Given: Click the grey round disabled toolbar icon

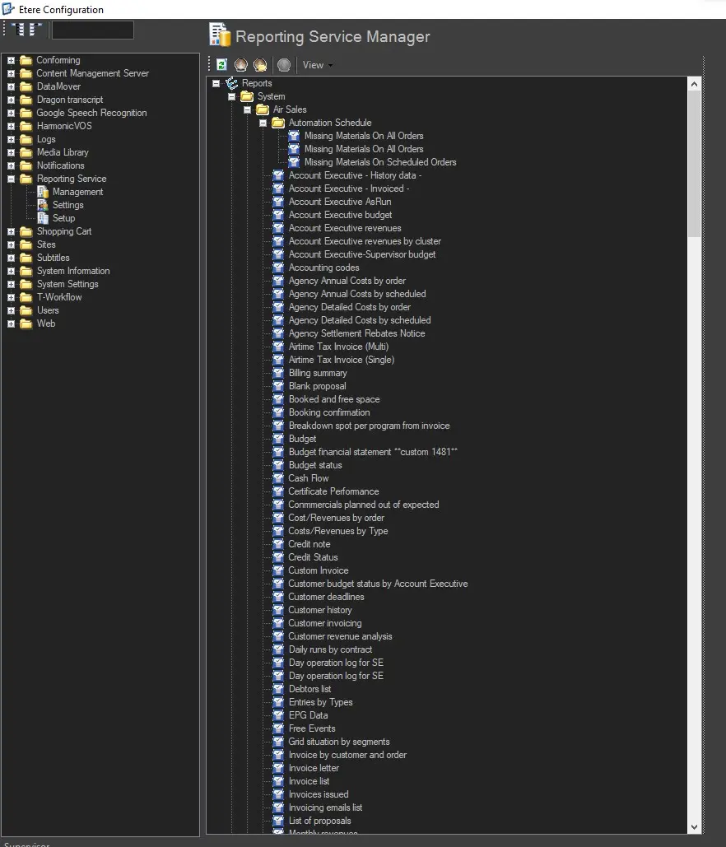Looking at the screenshot, I should tap(284, 65).
